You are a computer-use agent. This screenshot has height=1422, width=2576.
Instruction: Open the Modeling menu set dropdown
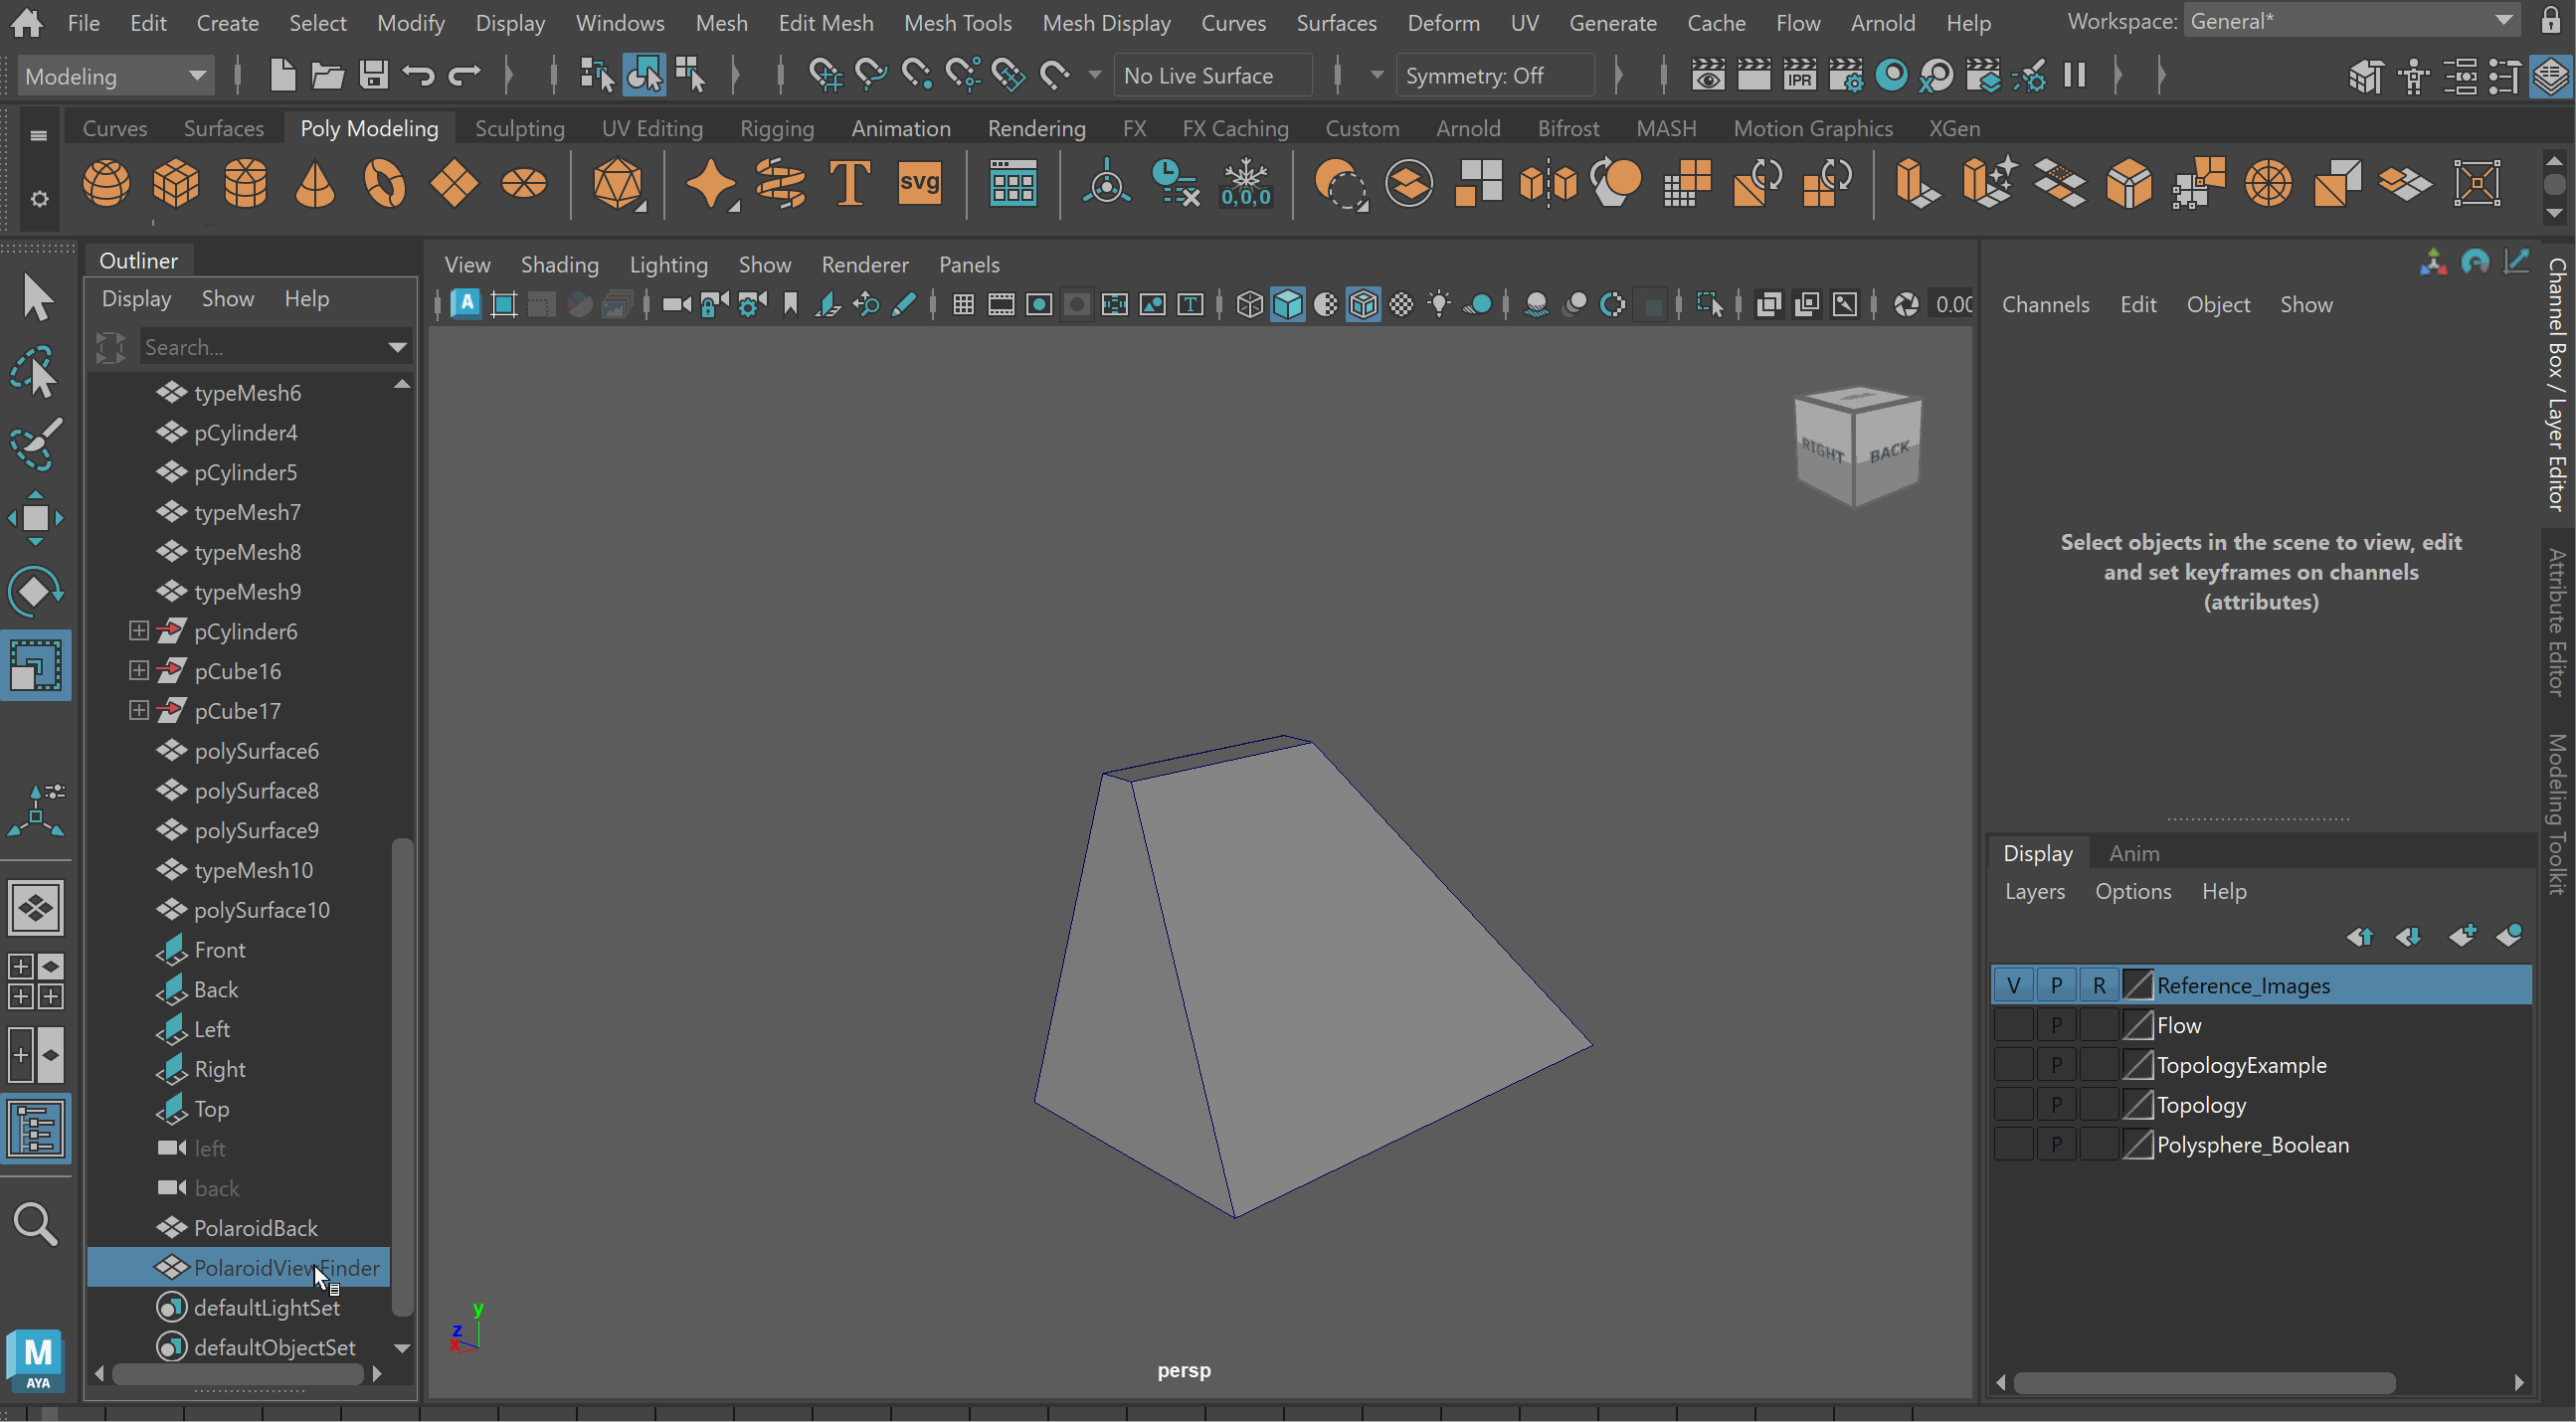point(115,76)
